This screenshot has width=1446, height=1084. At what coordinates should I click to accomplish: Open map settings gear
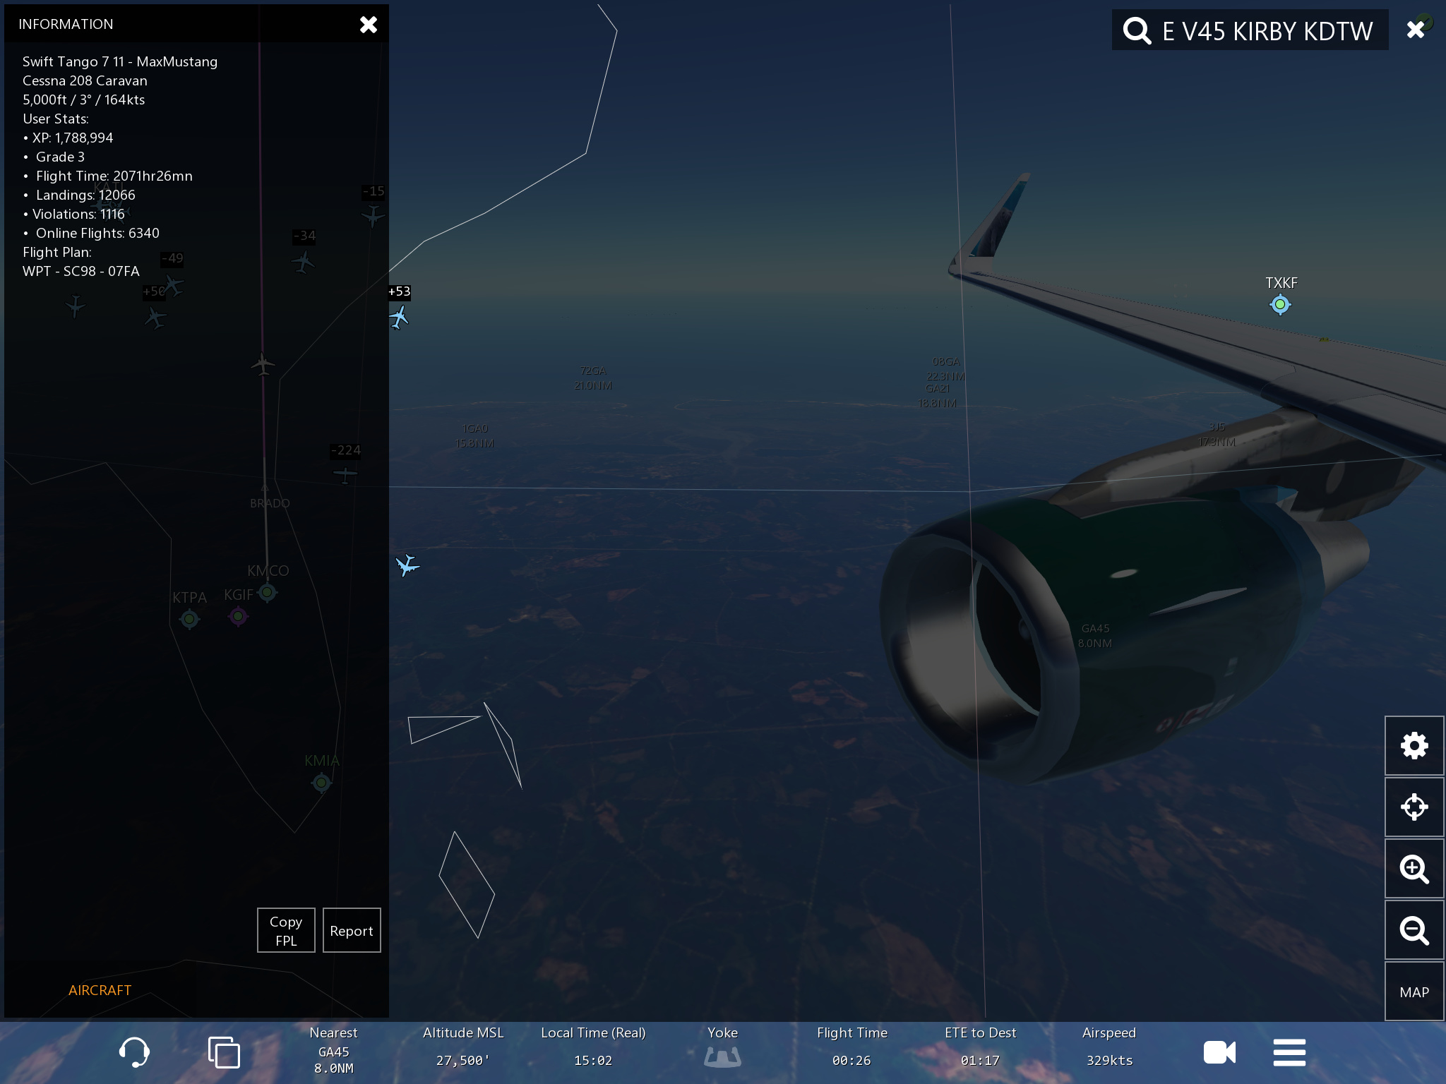tap(1414, 746)
